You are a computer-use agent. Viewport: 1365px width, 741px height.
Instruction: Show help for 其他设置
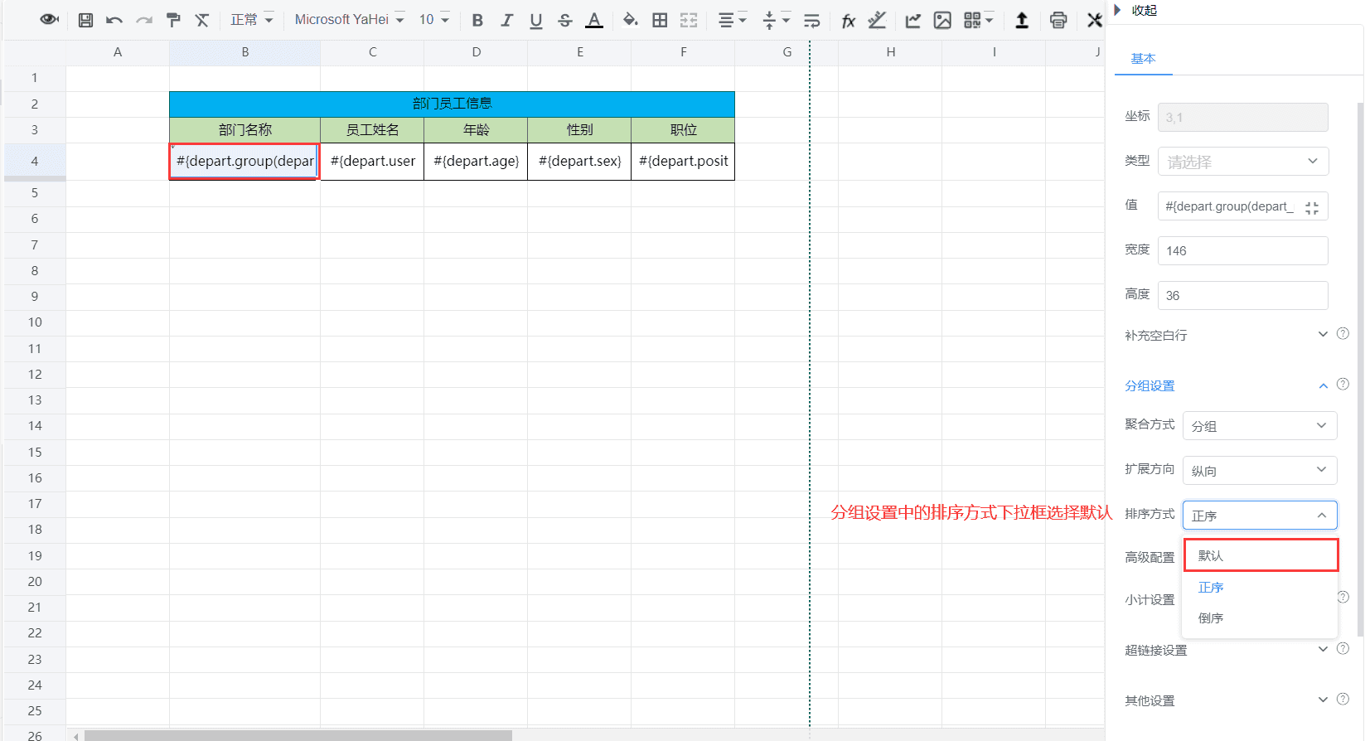point(1343,699)
